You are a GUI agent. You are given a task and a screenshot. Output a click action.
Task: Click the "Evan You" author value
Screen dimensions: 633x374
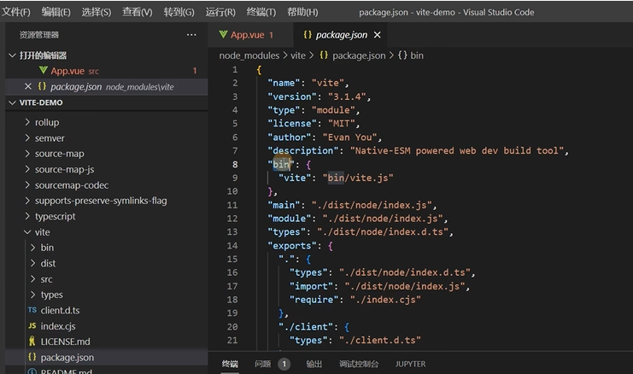(x=350, y=137)
